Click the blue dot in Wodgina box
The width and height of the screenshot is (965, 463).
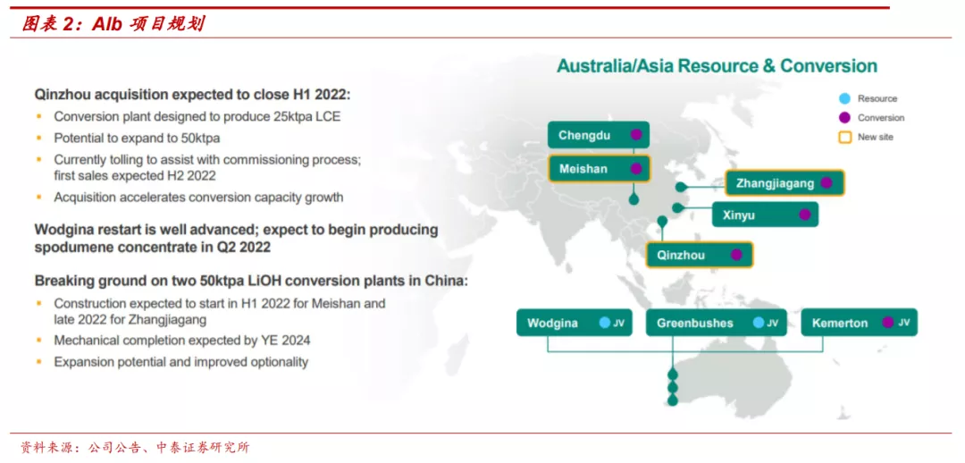coord(604,323)
